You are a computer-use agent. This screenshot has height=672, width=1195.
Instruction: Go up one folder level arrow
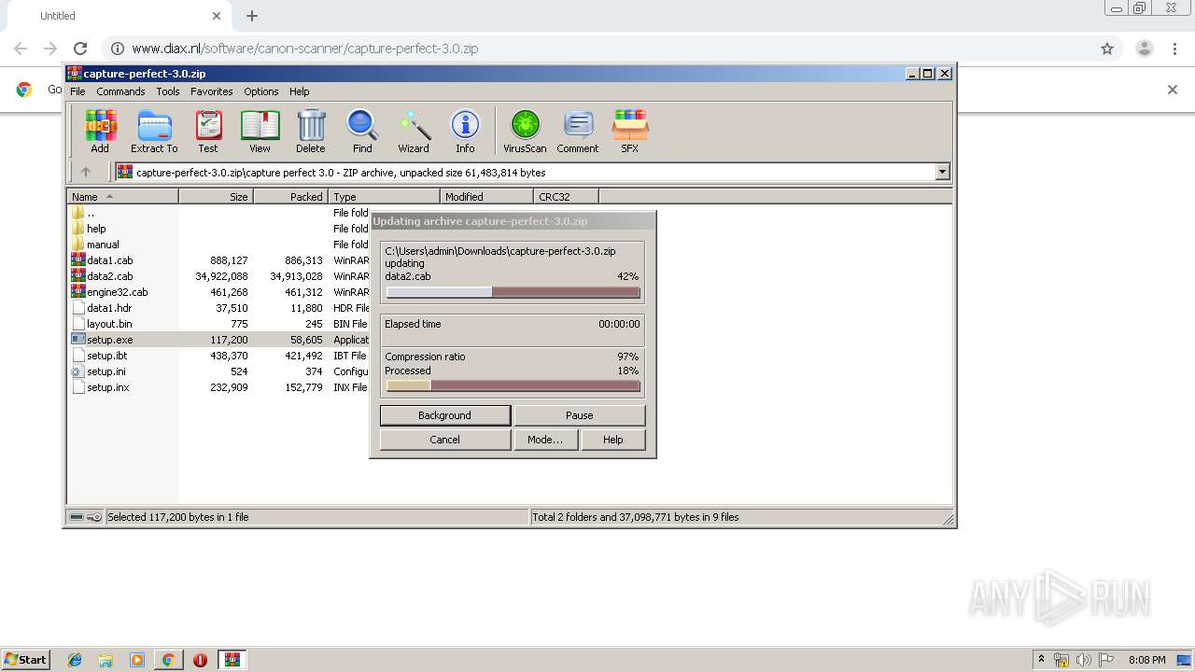(86, 172)
